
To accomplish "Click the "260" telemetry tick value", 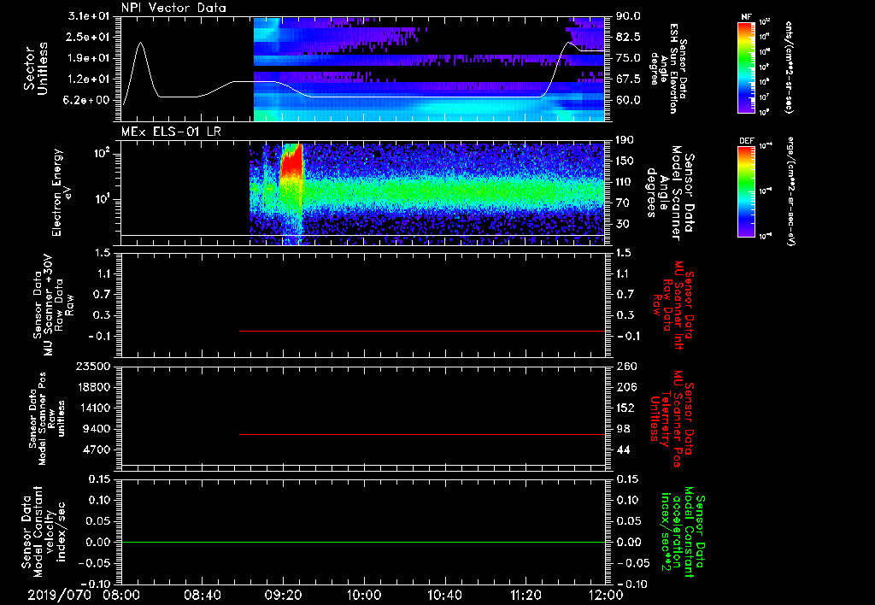I will [626, 366].
